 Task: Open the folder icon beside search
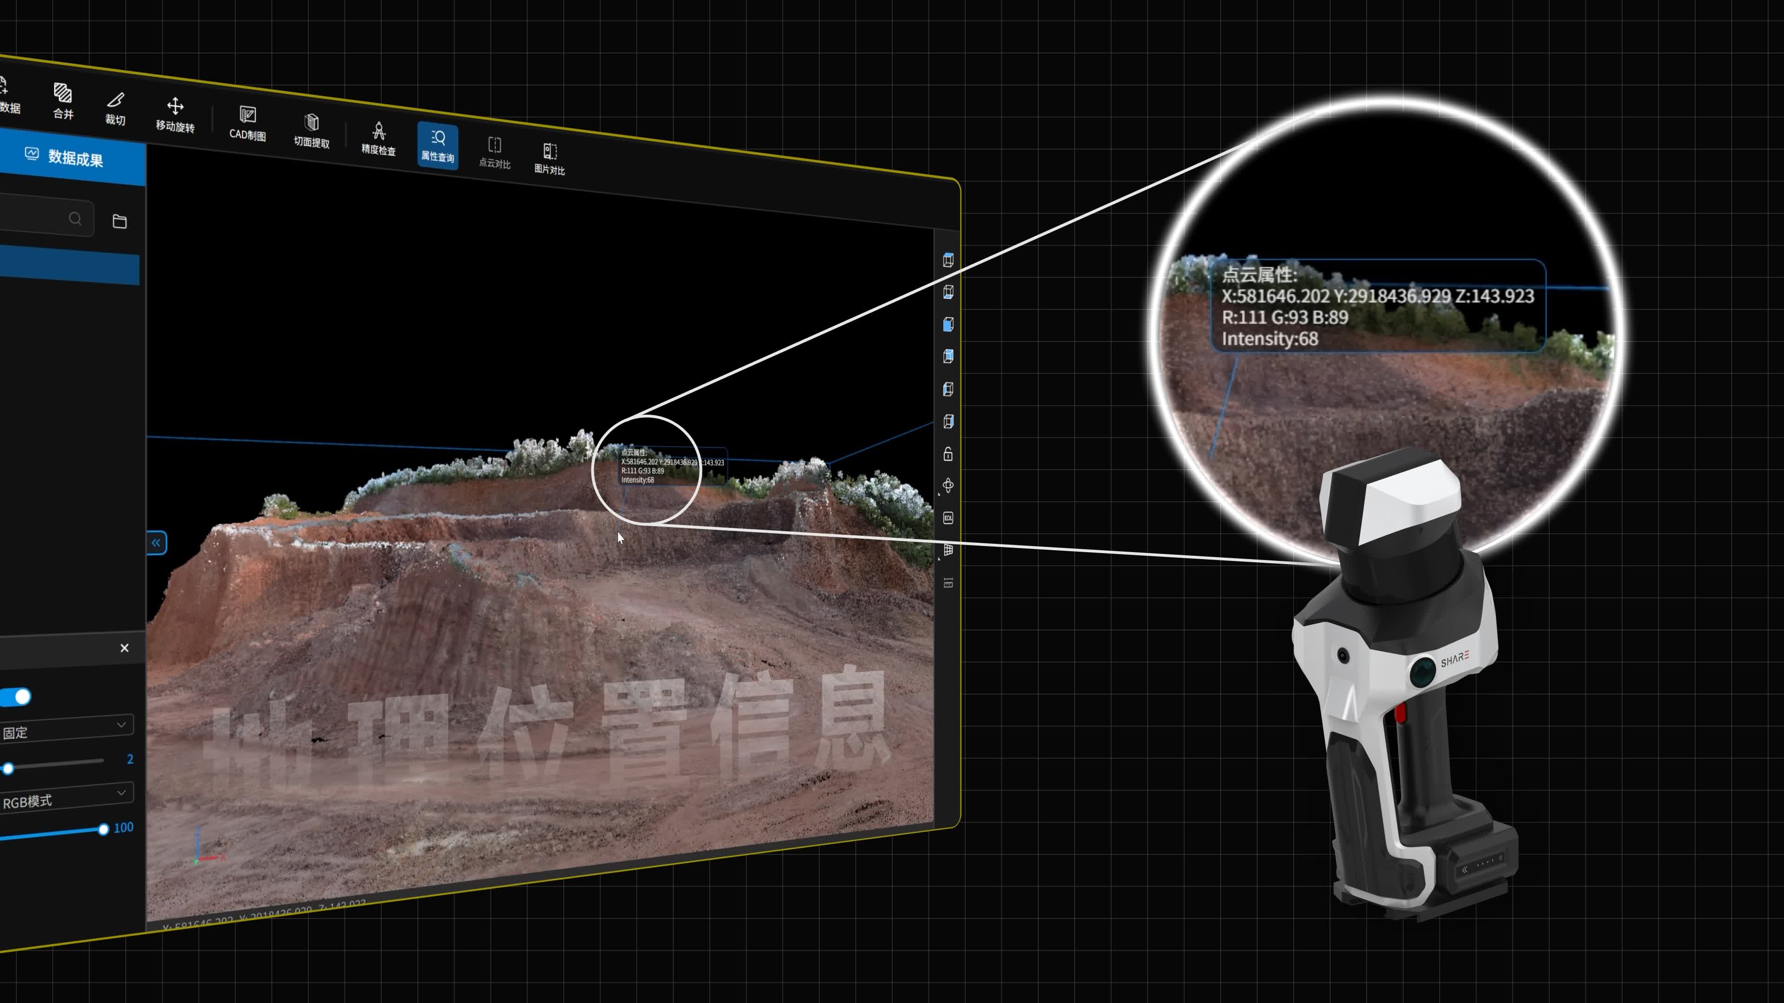coord(120,221)
